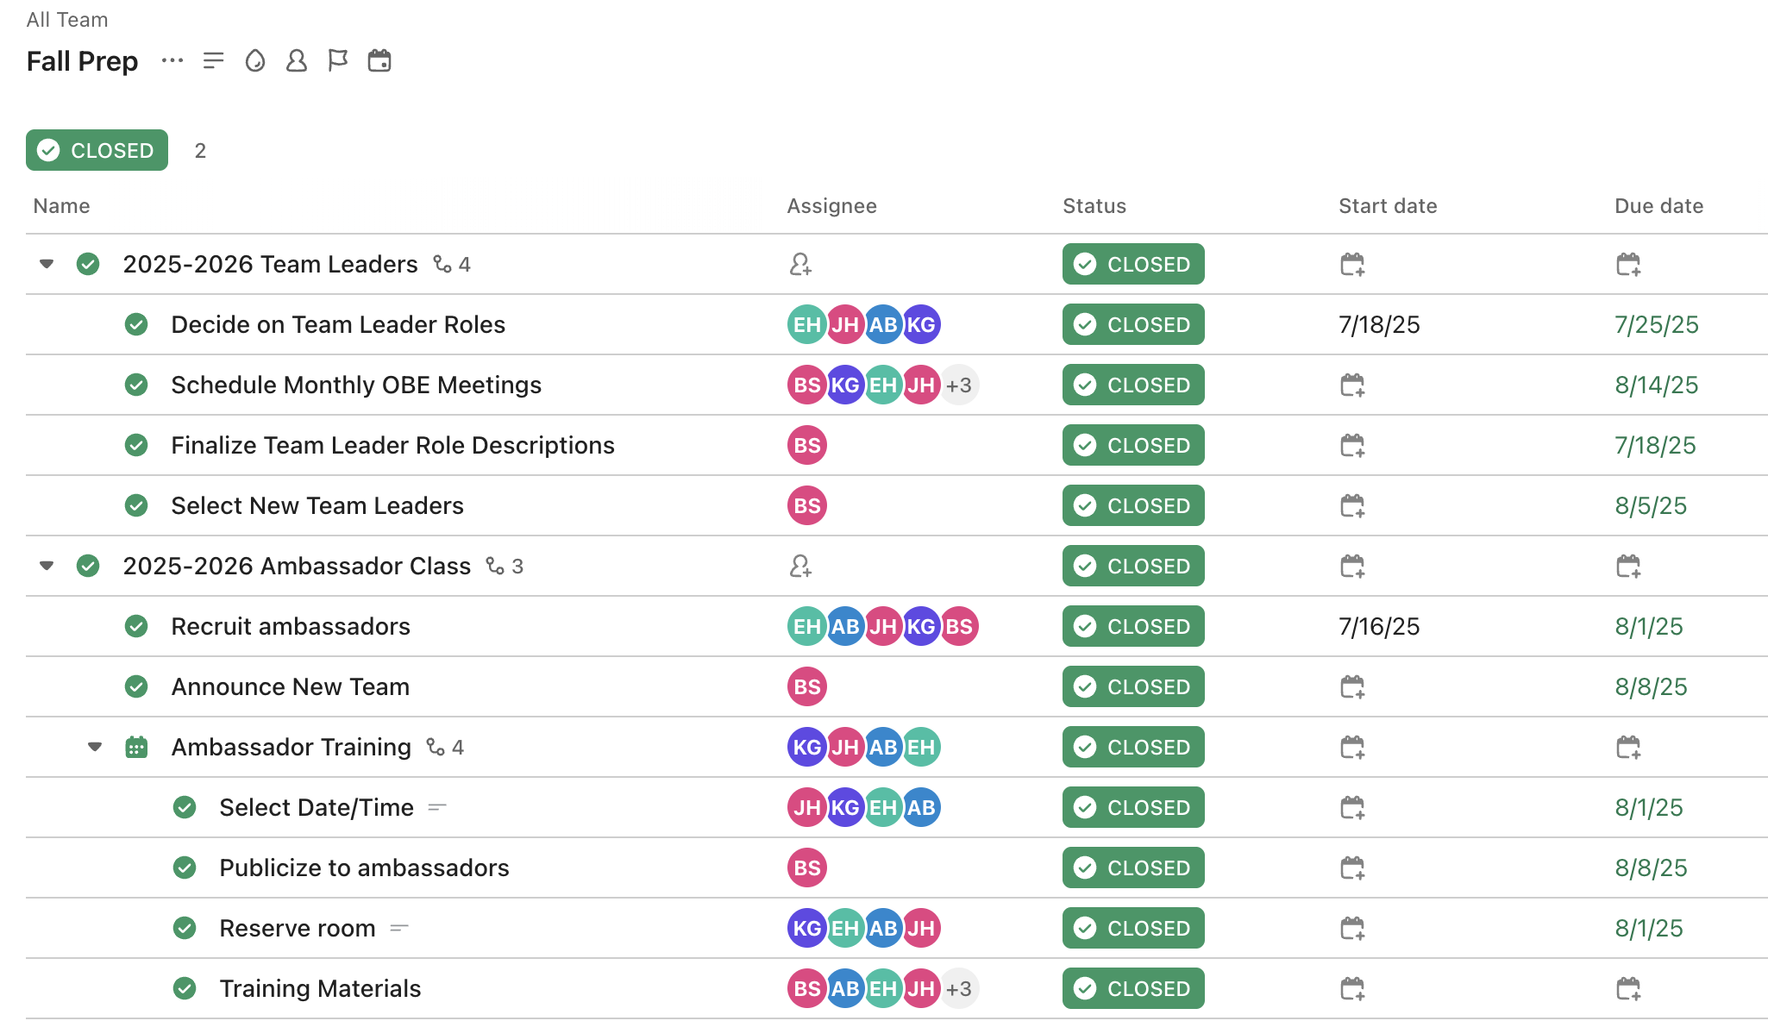Click the flag priority icon in header
1768x1021 pixels.
pyautogui.click(x=338, y=60)
